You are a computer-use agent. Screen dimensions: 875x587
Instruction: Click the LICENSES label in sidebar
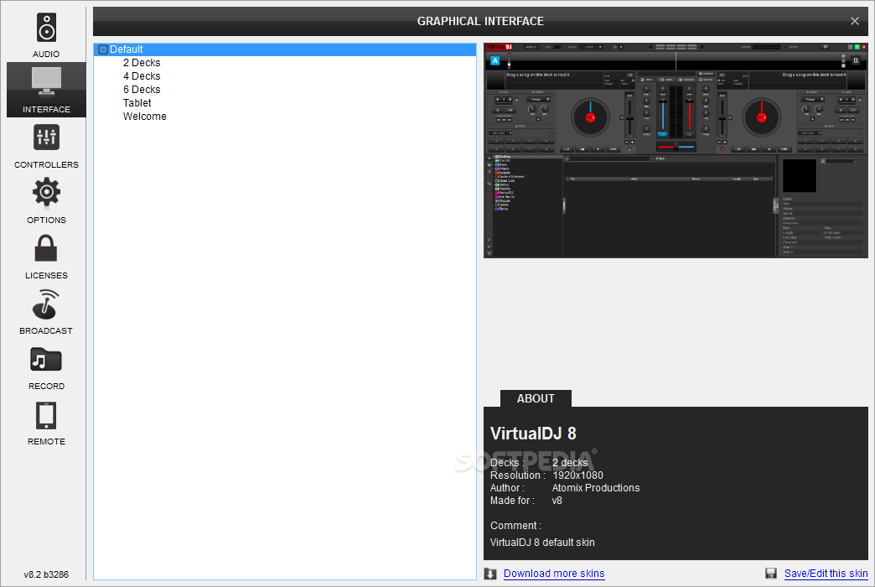point(46,275)
